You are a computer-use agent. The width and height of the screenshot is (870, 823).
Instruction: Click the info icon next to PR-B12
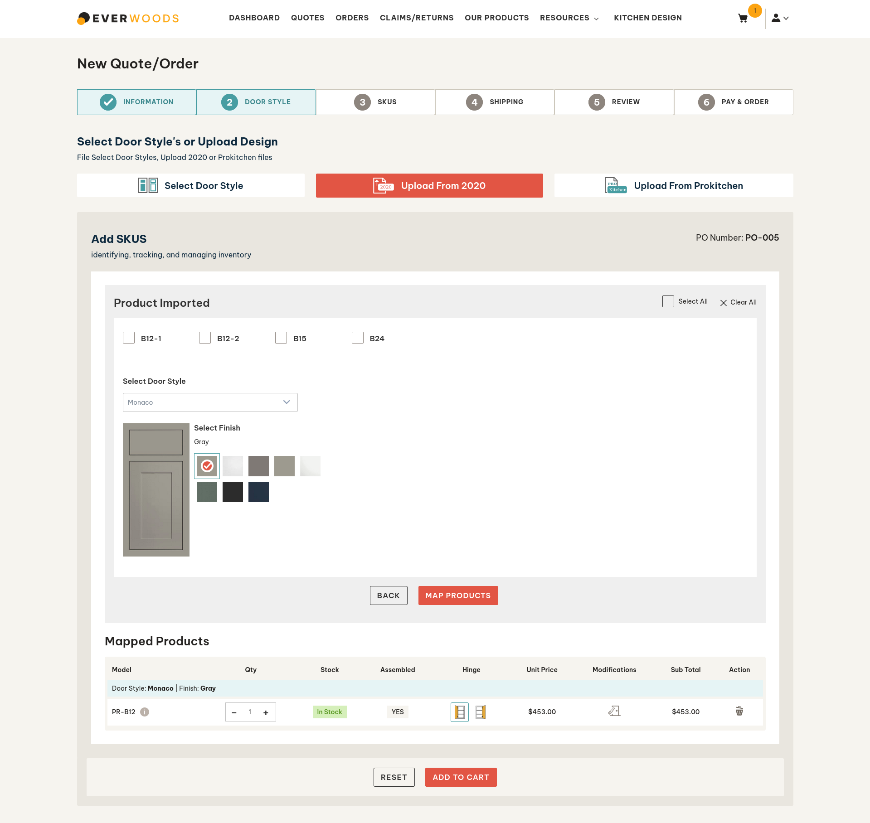click(145, 712)
